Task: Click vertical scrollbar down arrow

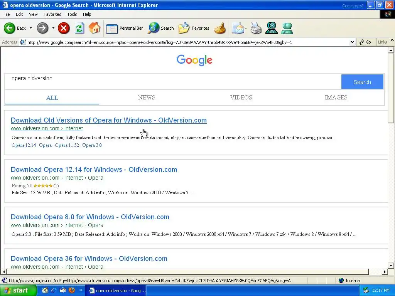Action: coord(391,265)
